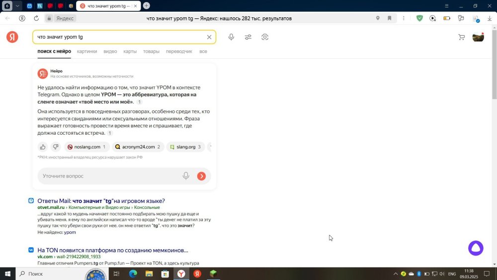Switch to 'переводчик' search tab

click(179, 51)
